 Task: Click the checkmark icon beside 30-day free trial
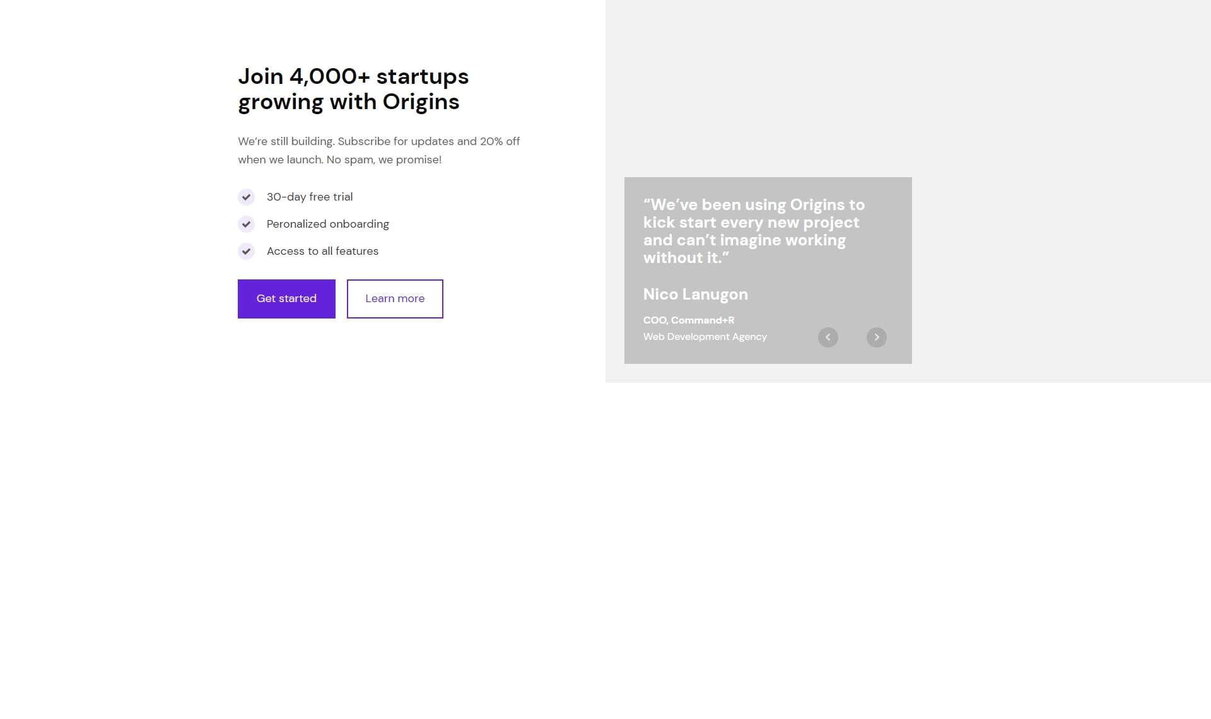pos(246,197)
